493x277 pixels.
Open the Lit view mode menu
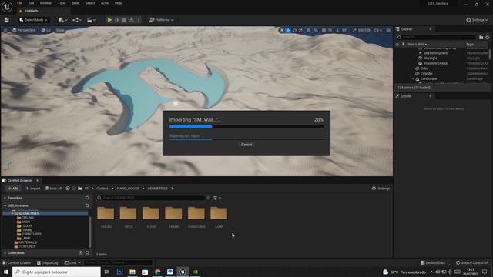[x=46, y=30]
